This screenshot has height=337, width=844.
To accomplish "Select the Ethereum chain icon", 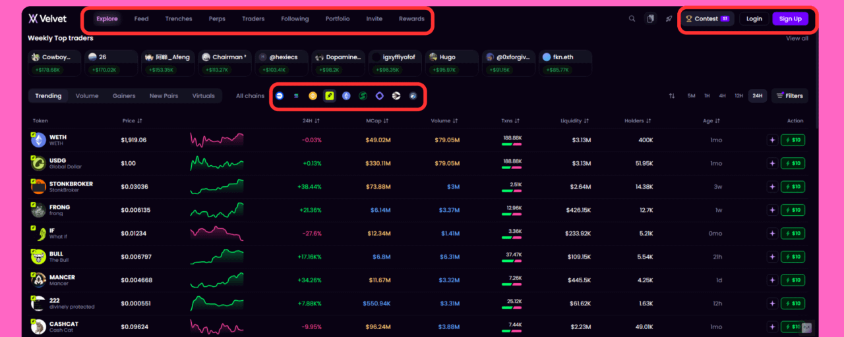I will tap(346, 96).
